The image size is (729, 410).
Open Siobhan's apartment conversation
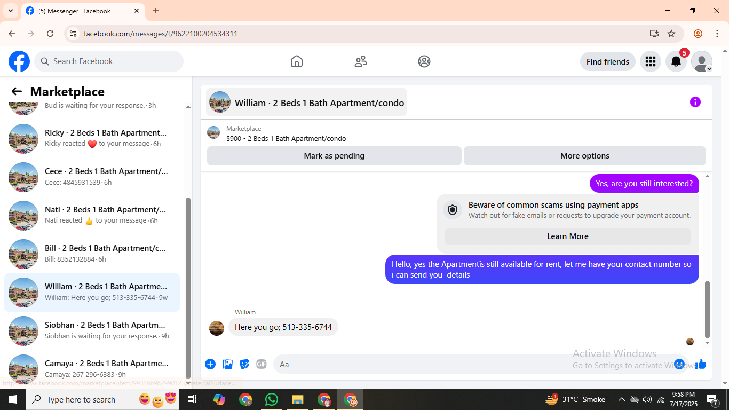point(92,330)
